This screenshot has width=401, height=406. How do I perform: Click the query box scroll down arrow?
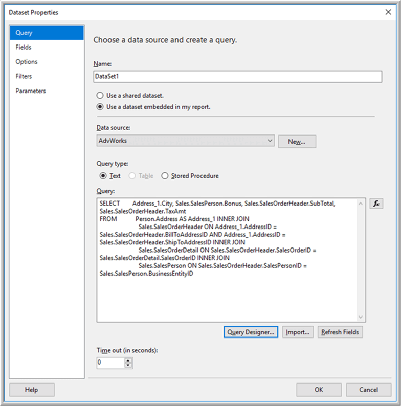pos(360,317)
